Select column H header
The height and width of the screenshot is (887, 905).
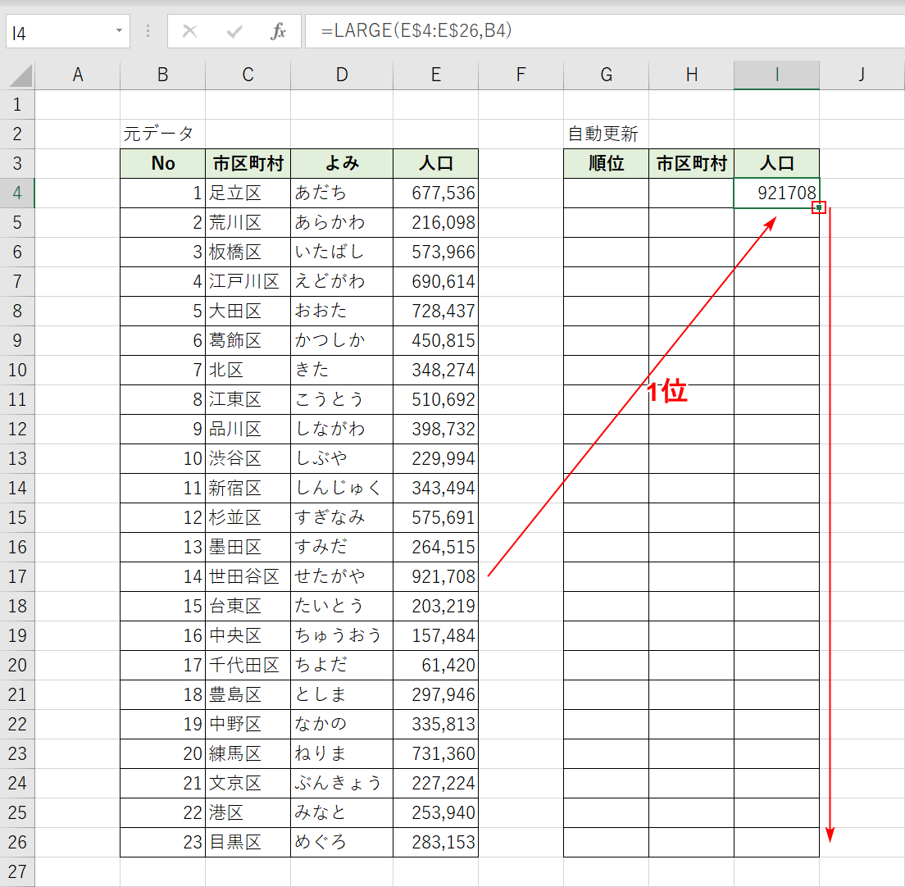pyautogui.click(x=691, y=75)
